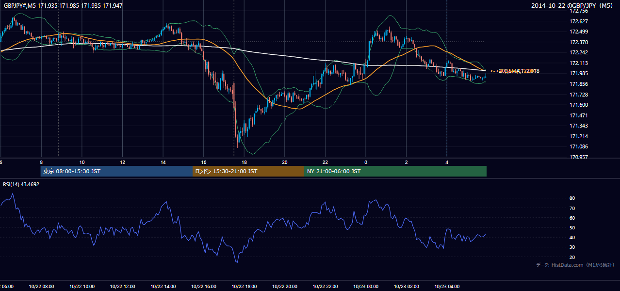Click the 10/23 04:00 date axis label

[447, 287]
